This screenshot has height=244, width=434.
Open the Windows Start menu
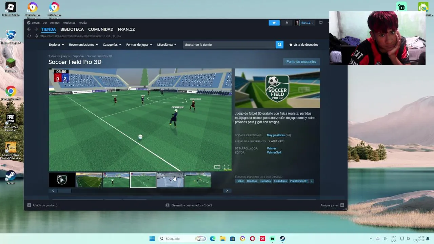click(152, 239)
